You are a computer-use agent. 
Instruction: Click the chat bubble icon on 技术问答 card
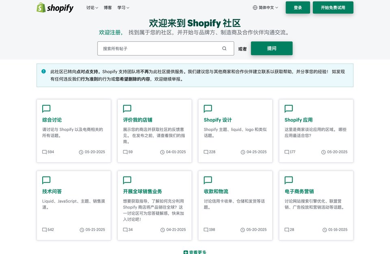pos(46,180)
